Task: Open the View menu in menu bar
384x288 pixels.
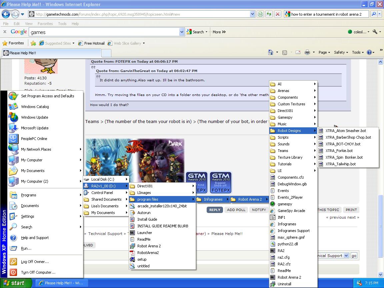Action: click(29, 24)
